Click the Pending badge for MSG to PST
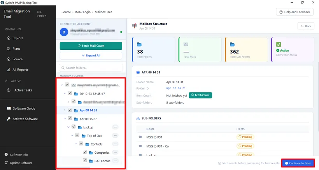The image size is (319, 170). [245, 137]
